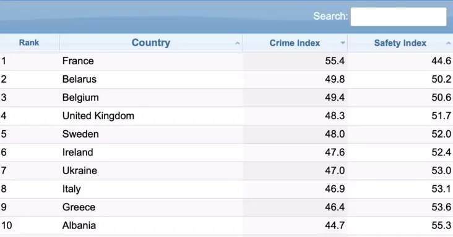Click the safety index value 51.7
The height and width of the screenshot is (237, 453).
[441, 116]
